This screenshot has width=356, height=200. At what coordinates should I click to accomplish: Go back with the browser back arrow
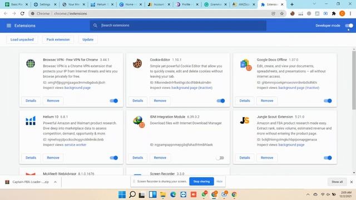click(6, 13)
